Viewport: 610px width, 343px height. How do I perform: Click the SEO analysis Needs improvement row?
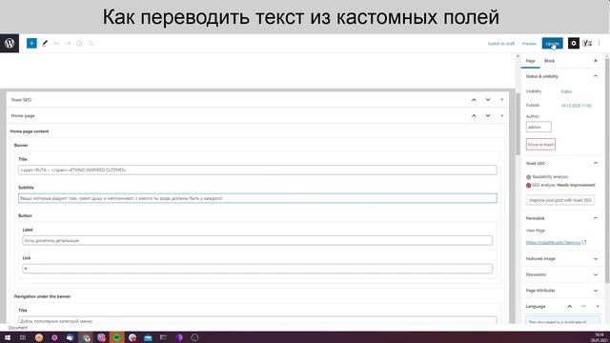pos(560,185)
